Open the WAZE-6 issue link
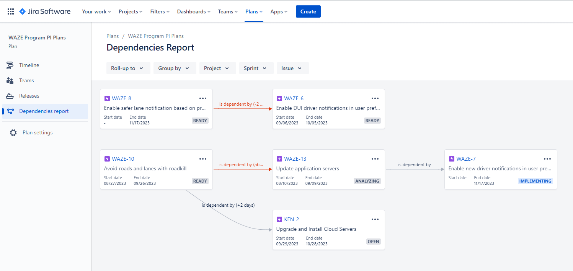Viewport: 573px width, 271px height. (294, 98)
